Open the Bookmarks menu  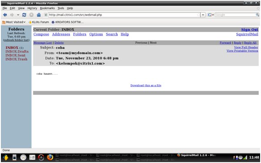tap(47, 8)
